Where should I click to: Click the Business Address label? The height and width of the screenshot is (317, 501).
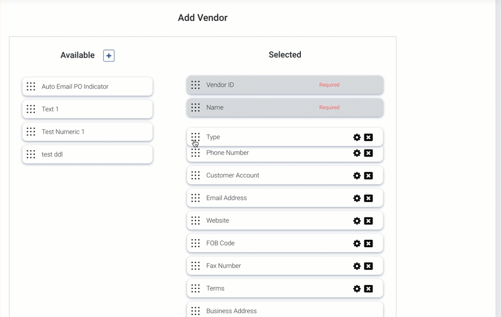click(x=231, y=311)
